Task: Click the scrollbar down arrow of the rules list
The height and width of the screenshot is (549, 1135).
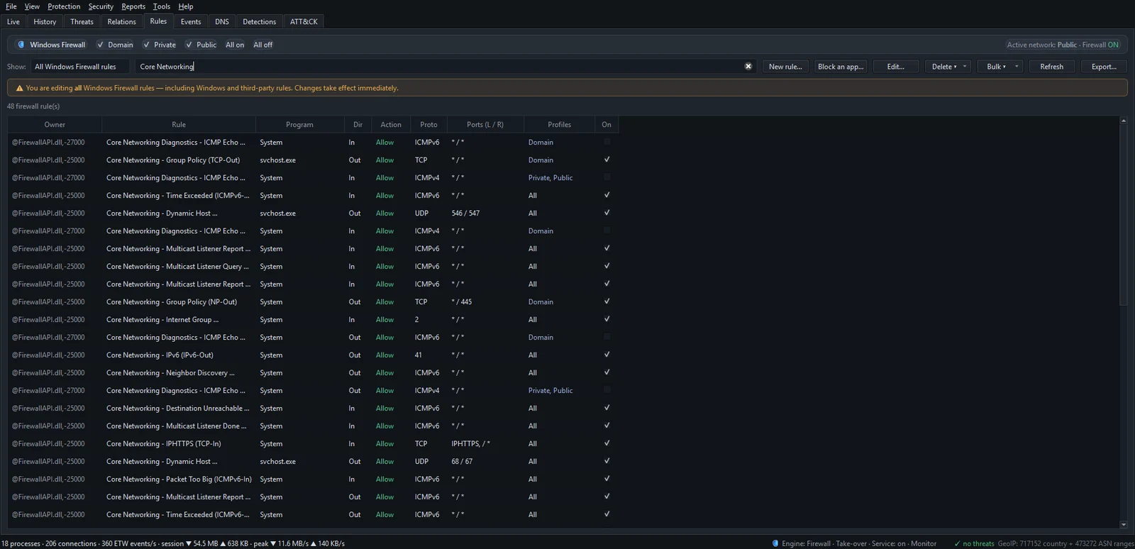Action: 1123,525
